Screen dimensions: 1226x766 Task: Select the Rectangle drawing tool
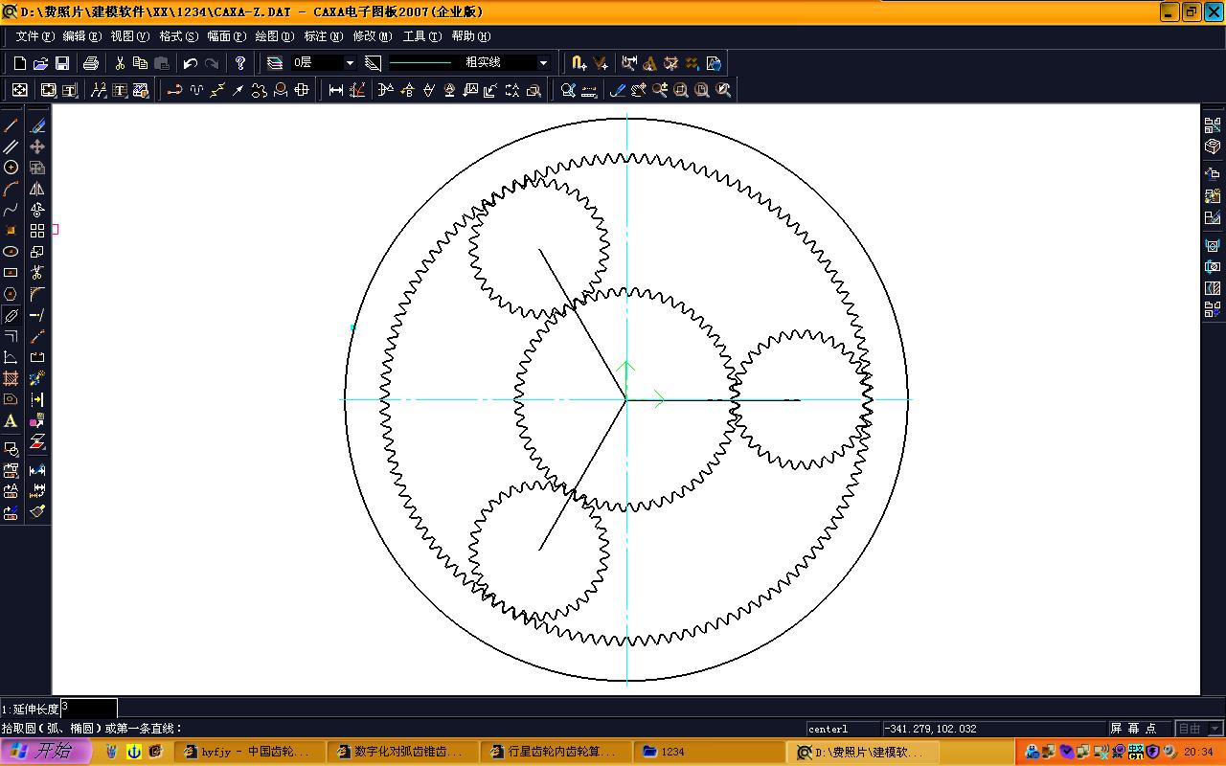[x=11, y=273]
